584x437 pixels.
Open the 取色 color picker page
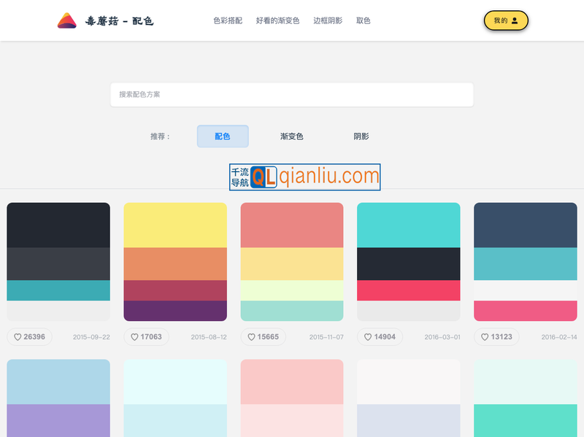click(364, 20)
